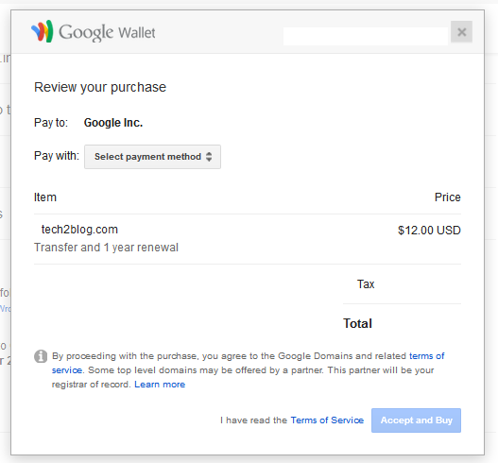The image size is (498, 463).
Task: Click the Transfer and 1 year renewal text
Action: pyautogui.click(x=106, y=248)
